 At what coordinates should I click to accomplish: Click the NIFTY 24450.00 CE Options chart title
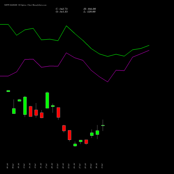tap(25, 5)
